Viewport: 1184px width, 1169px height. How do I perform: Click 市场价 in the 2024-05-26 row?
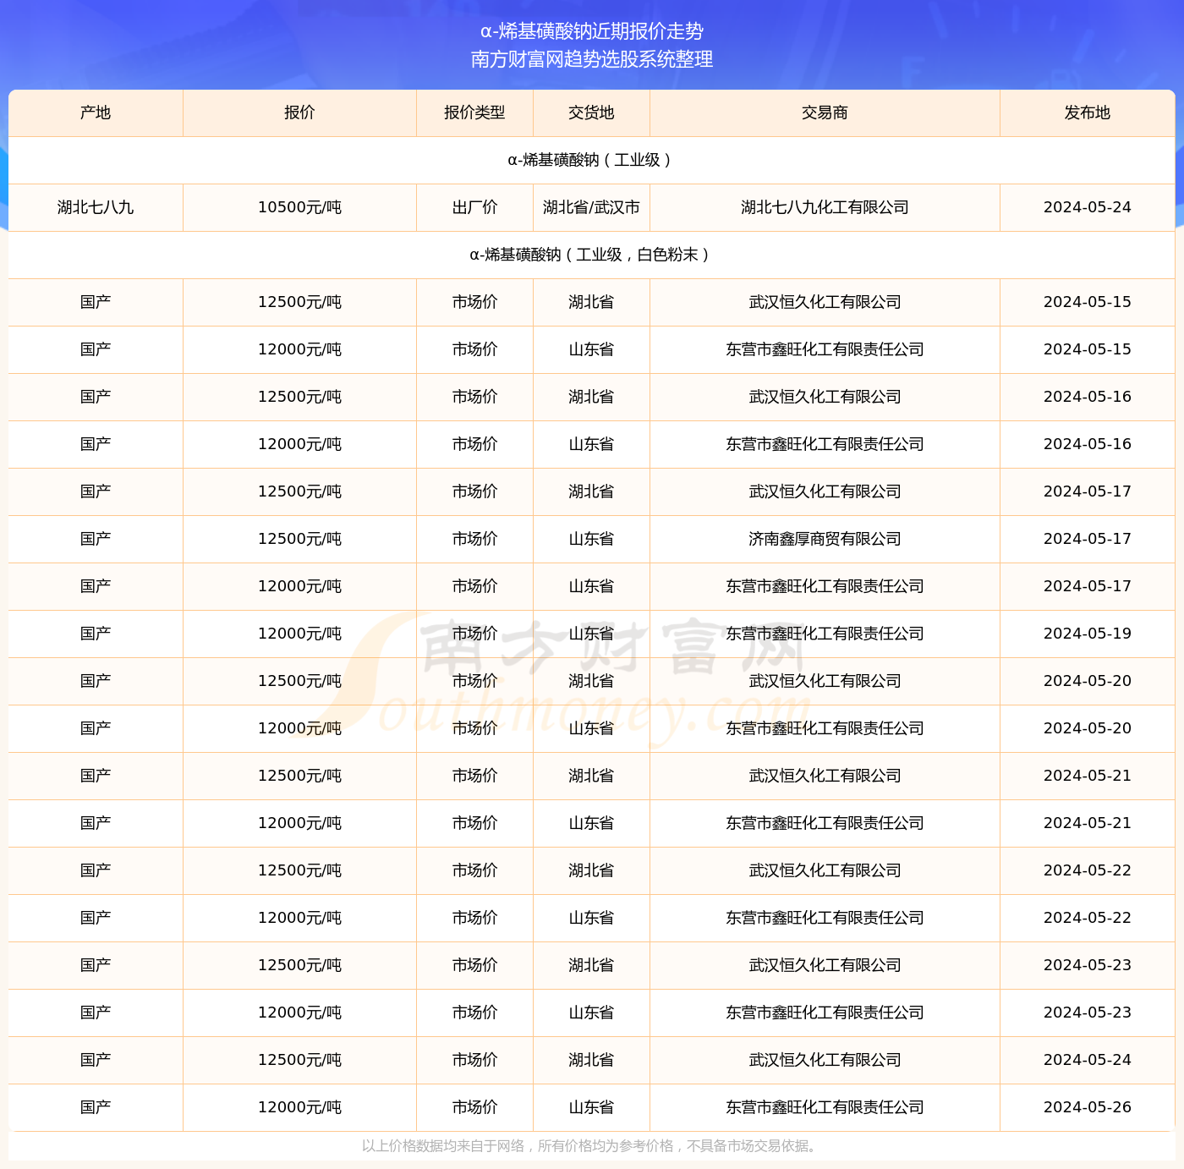click(474, 1107)
